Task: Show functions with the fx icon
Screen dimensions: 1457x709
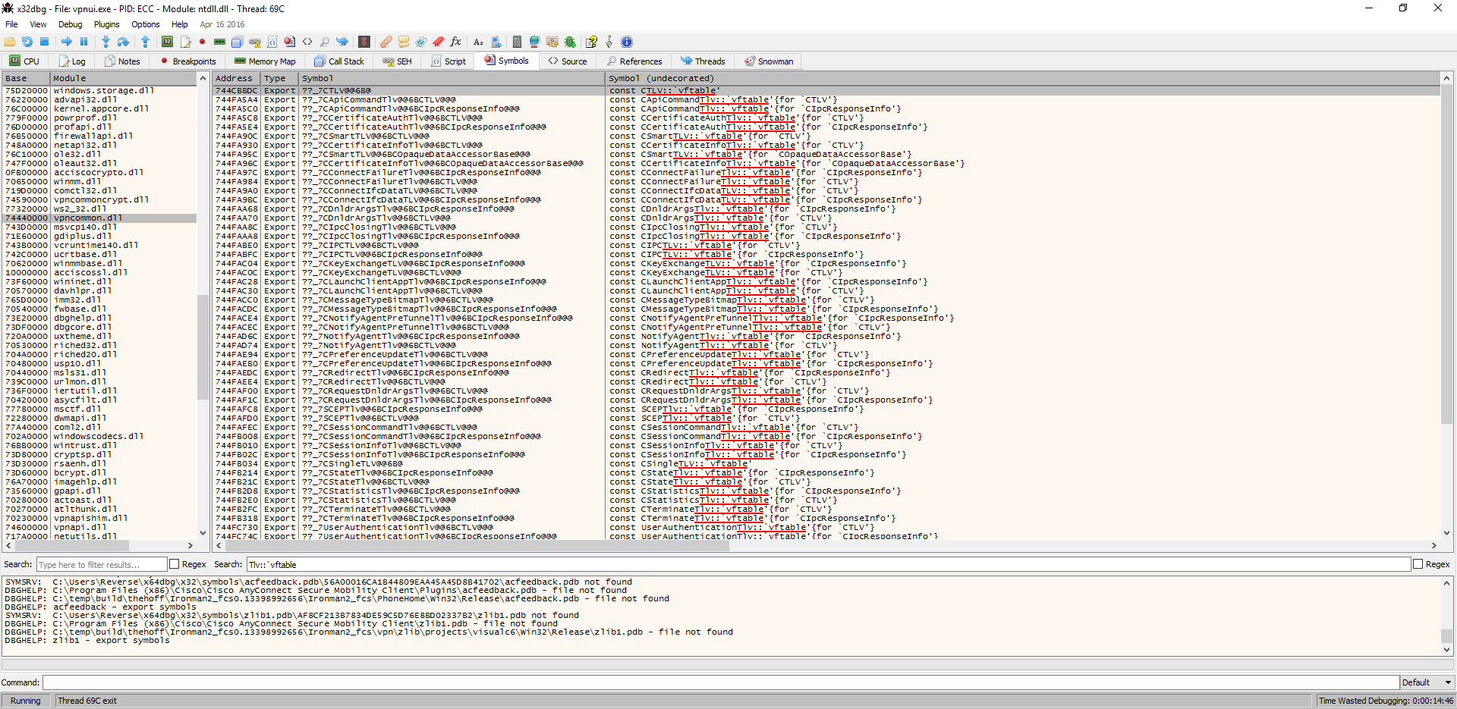Action: tap(456, 42)
